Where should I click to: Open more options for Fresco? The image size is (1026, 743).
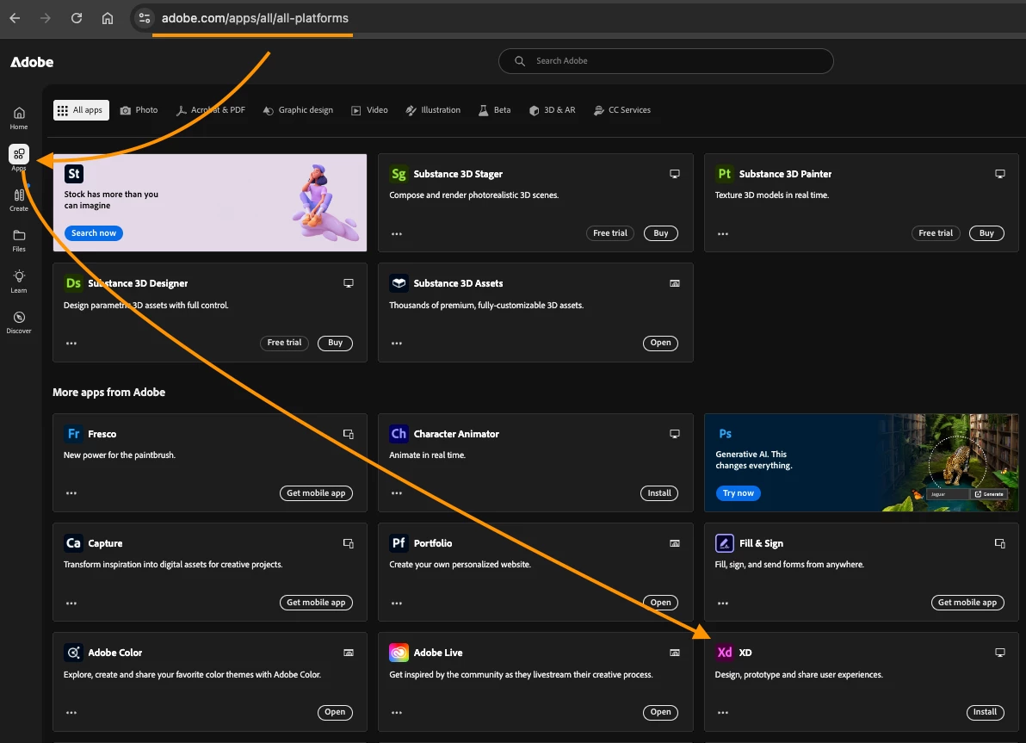(71, 493)
